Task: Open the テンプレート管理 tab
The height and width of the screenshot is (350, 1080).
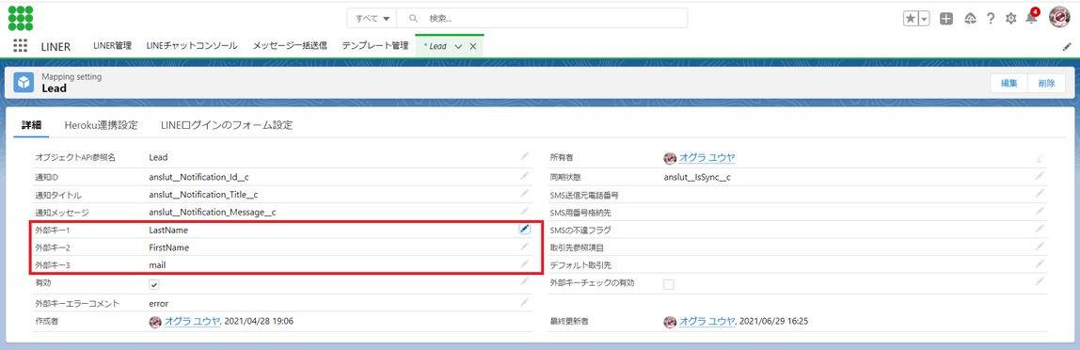Action: click(x=375, y=46)
